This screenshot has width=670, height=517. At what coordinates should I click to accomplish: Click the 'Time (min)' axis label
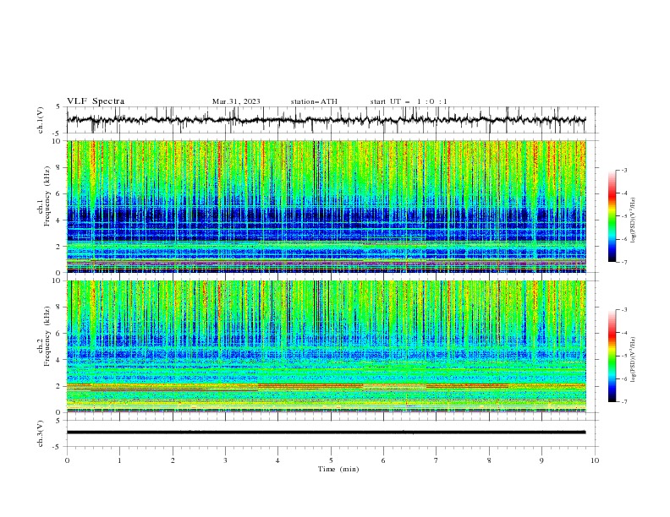tap(338, 469)
